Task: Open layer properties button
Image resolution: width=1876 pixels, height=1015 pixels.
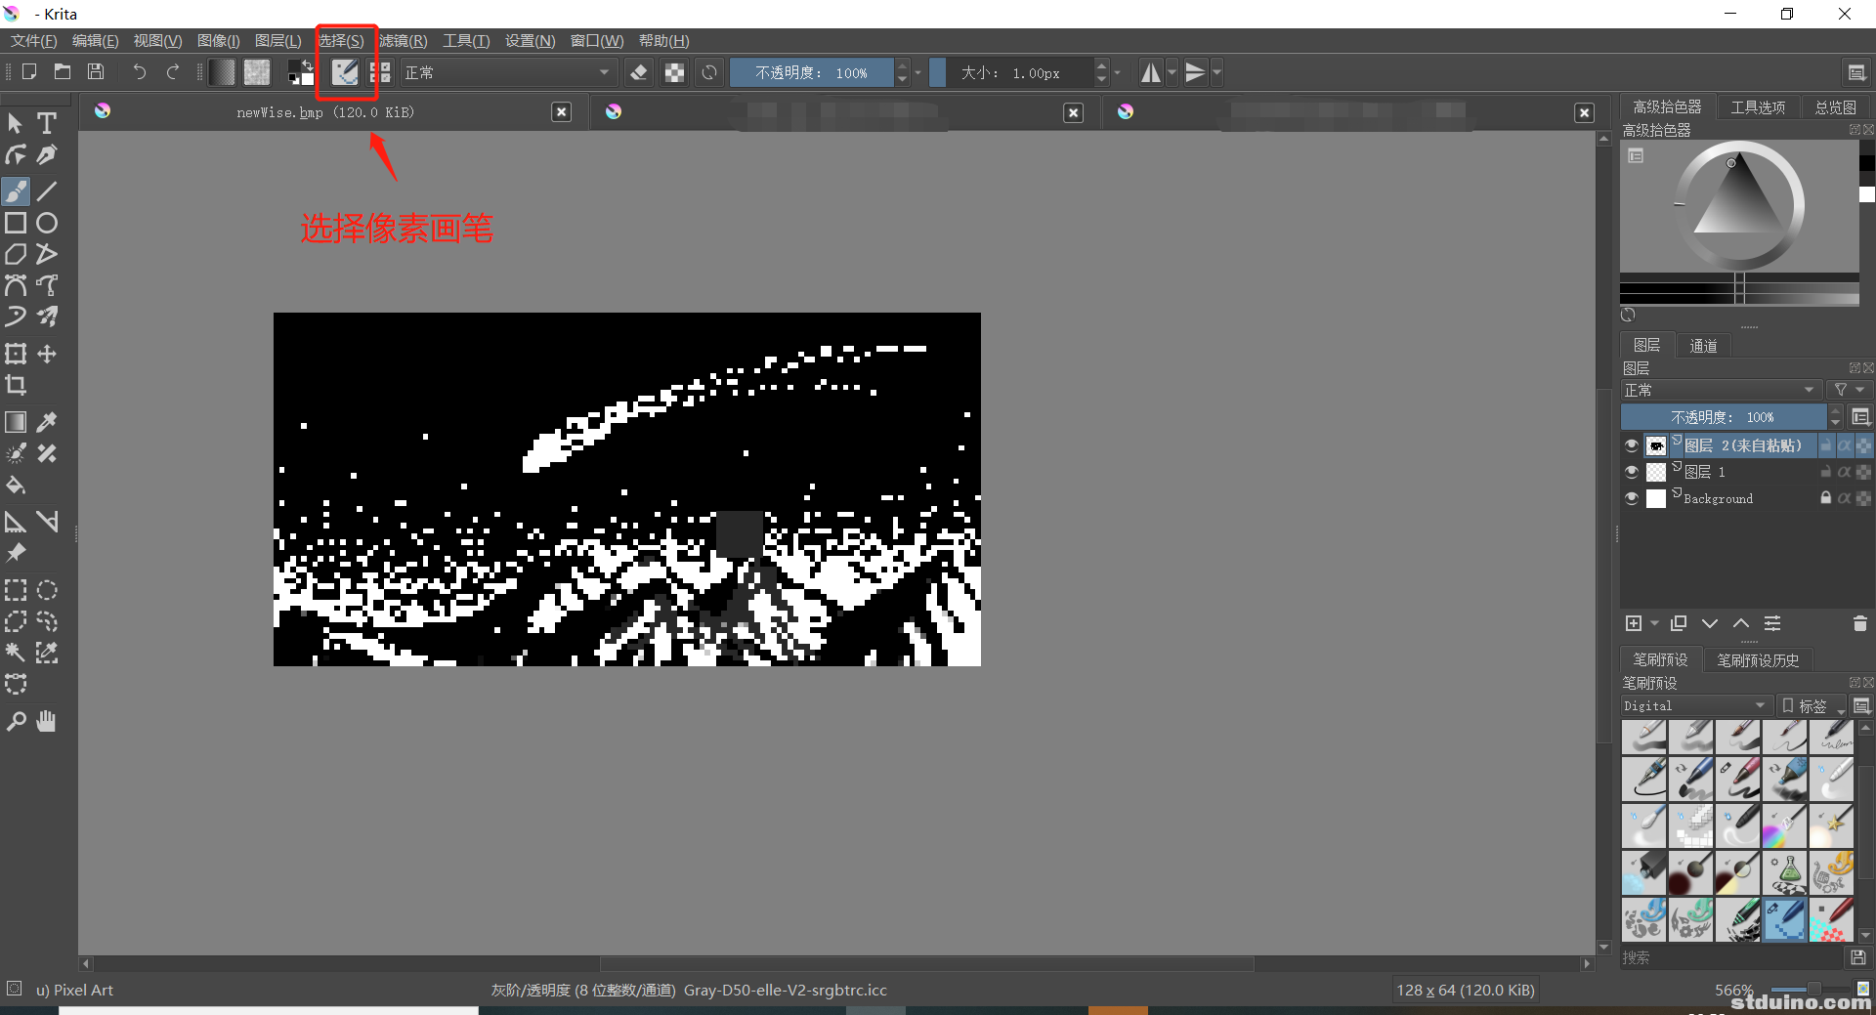Action: click(1772, 623)
